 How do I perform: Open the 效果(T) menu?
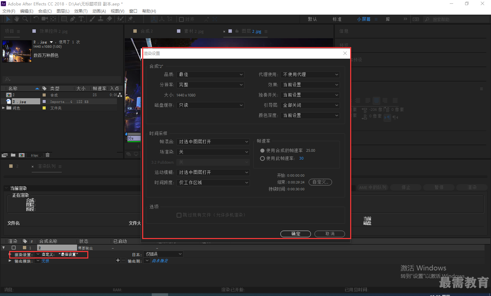pos(81,11)
